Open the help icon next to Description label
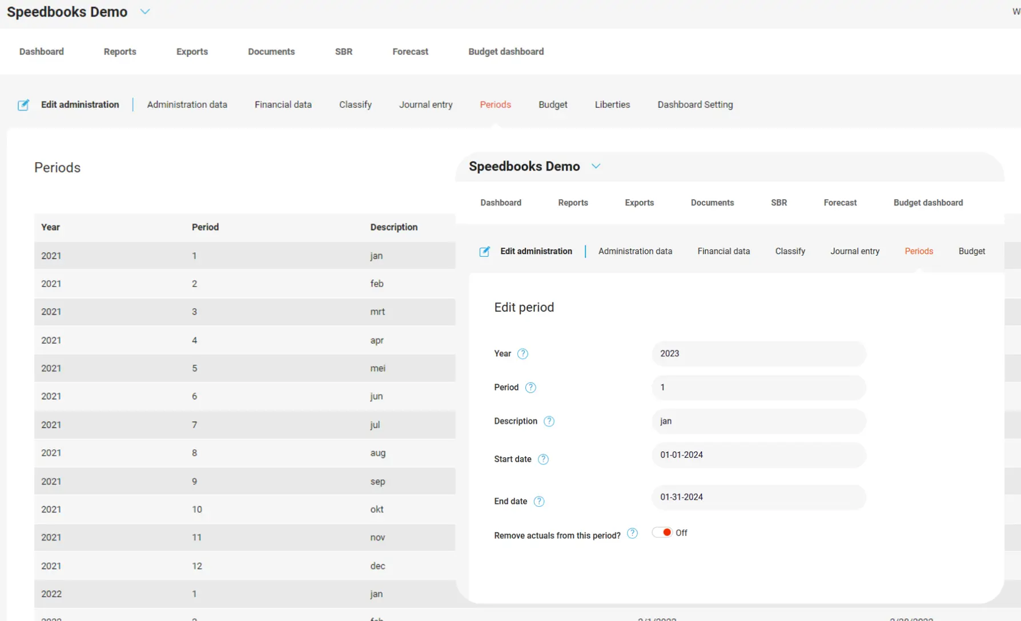The image size is (1021, 621). [549, 421]
